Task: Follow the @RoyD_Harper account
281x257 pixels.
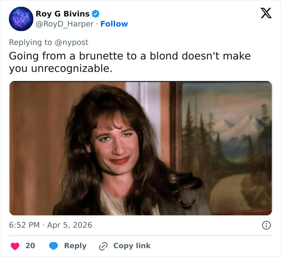Action: [114, 24]
